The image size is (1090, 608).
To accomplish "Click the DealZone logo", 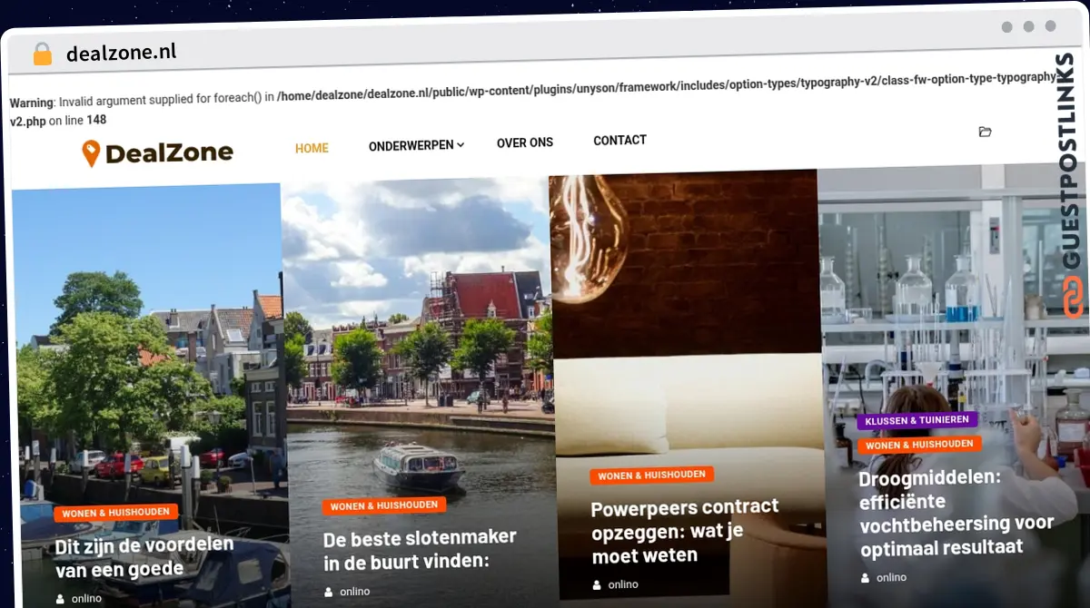I will tap(157, 153).
